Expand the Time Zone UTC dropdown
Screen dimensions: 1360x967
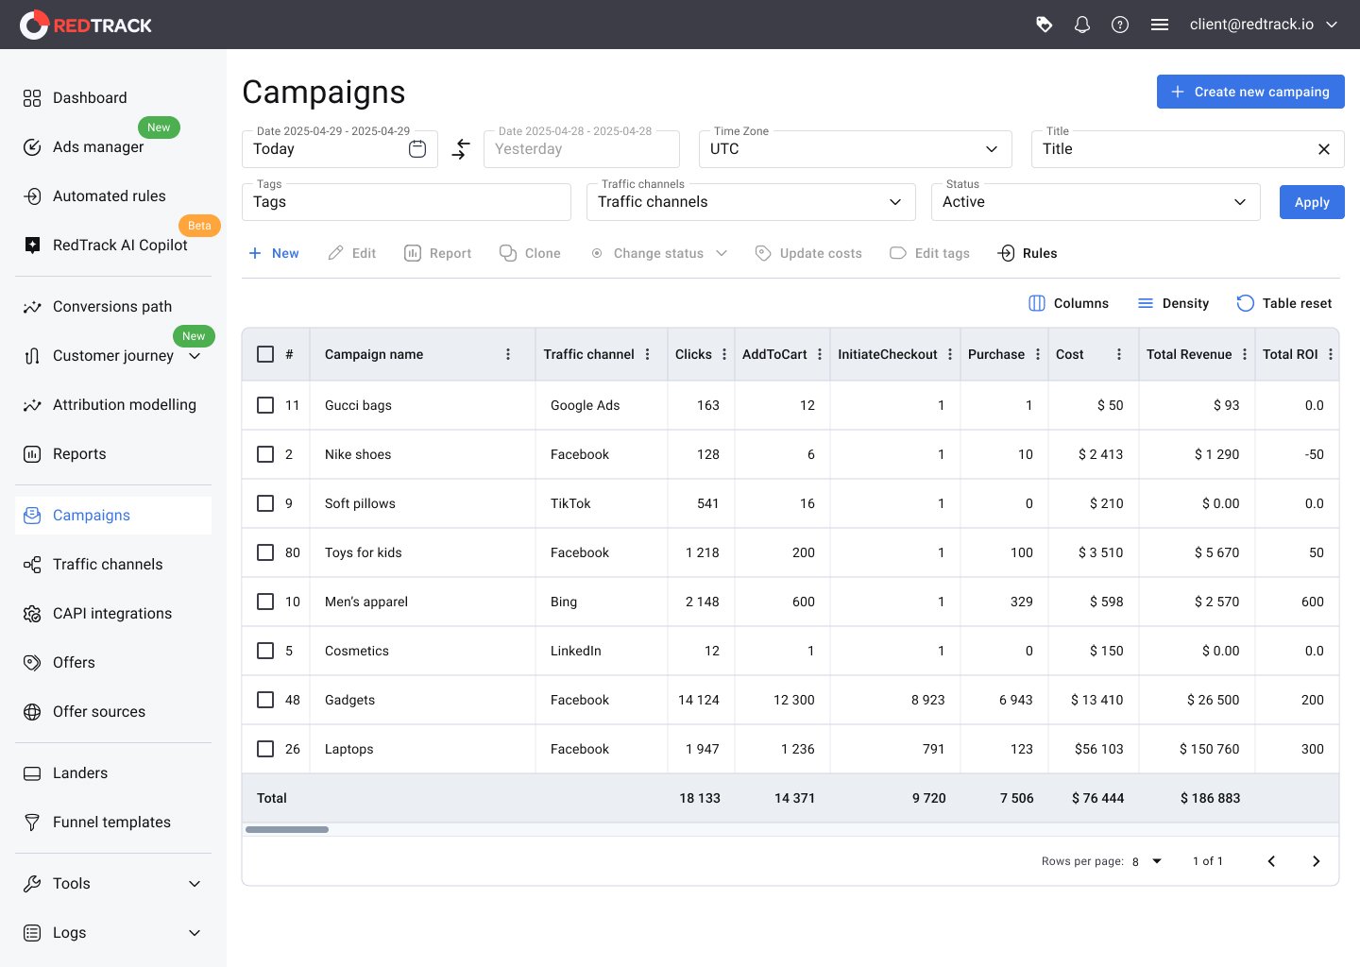pos(855,149)
